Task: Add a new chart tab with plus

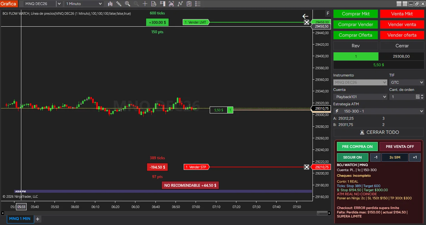Action: [x=38, y=219]
